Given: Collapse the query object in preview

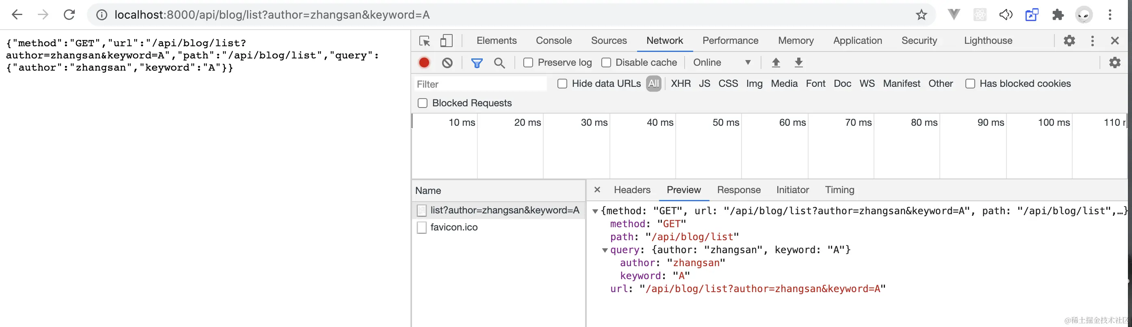Looking at the screenshot, I should (605, 250).
